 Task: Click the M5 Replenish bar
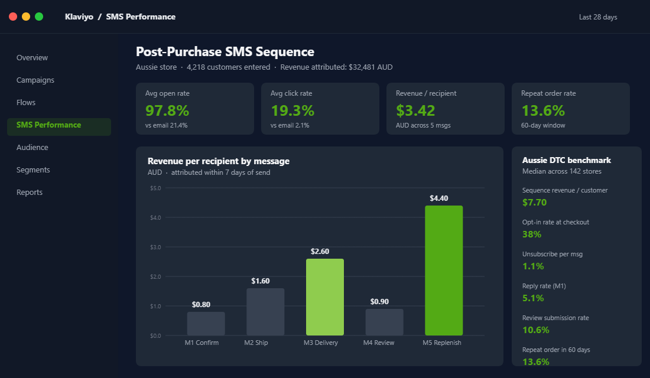click(444, 271)
